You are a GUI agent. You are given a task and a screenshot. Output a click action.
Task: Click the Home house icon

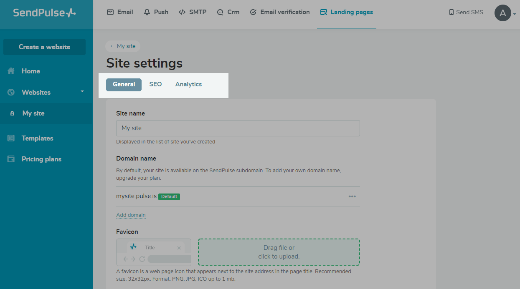(11, 71)
